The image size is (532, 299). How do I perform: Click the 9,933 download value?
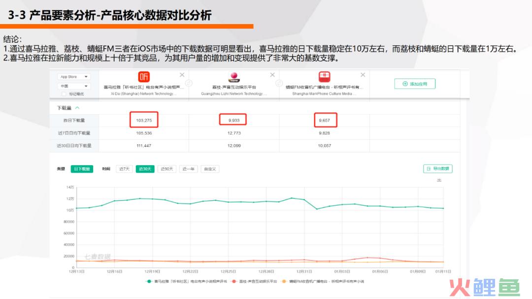[234, 120]
